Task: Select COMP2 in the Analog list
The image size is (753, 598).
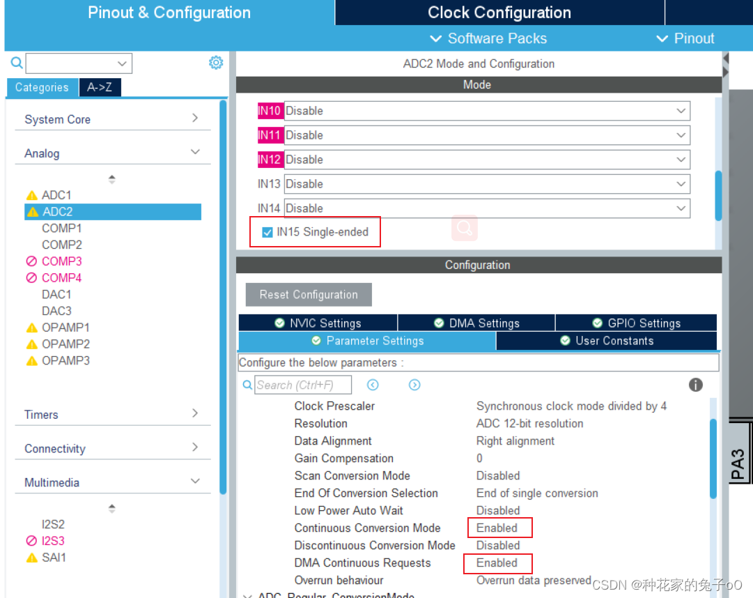Action: pos(62,245)
